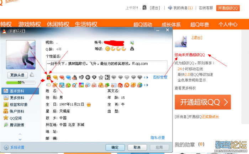Open the 图标管理 link

point(160,77)
